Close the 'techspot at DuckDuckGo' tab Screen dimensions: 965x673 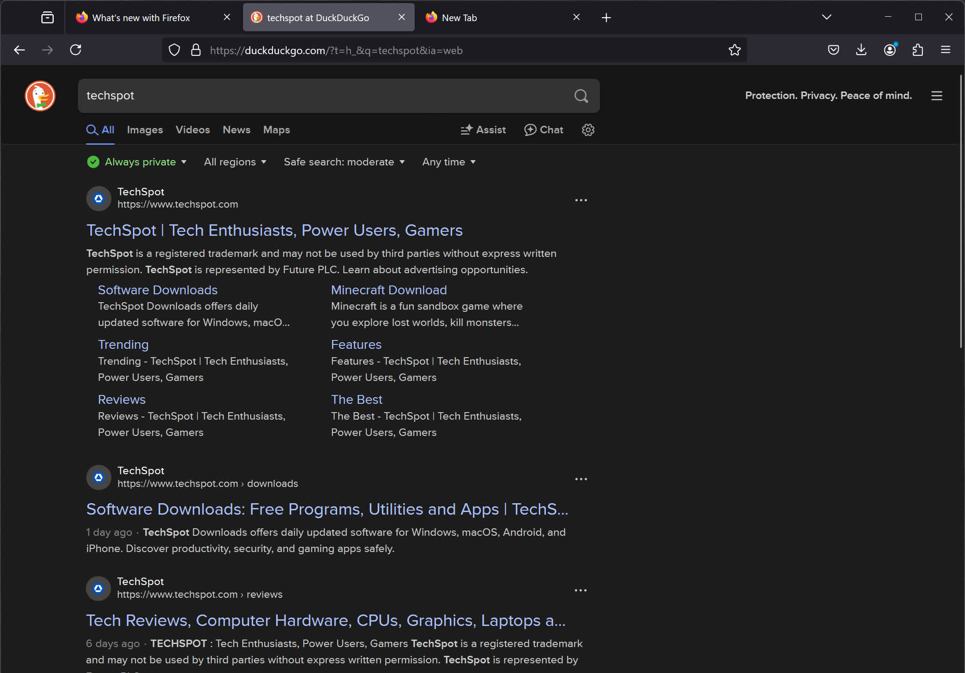tap(401, 17)
